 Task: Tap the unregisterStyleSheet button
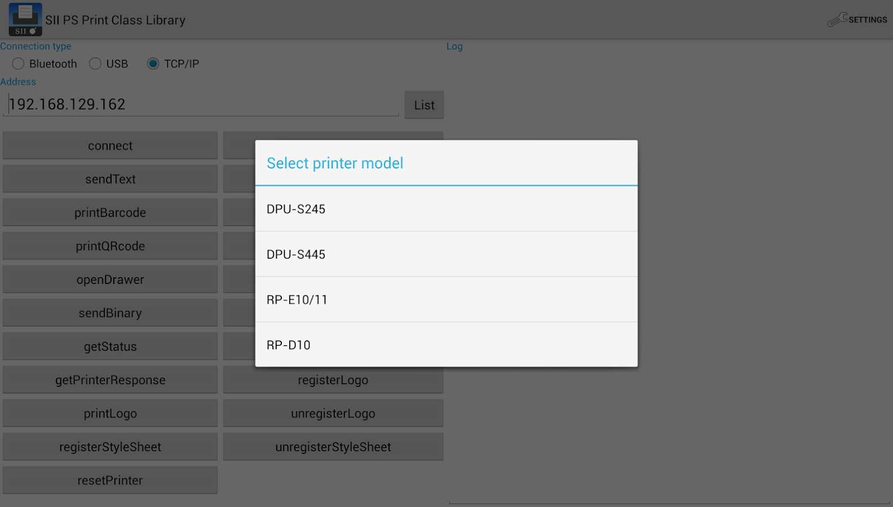333,447
